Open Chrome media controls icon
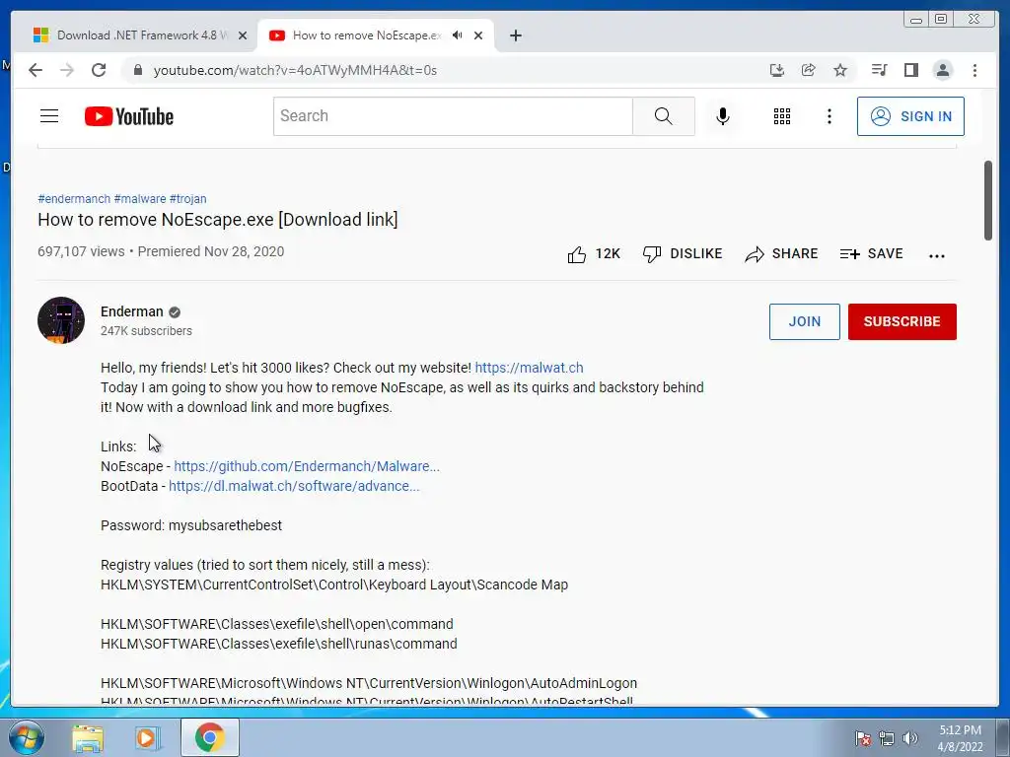Viewport: 1010px width, 757px height. tap(879, 70)
